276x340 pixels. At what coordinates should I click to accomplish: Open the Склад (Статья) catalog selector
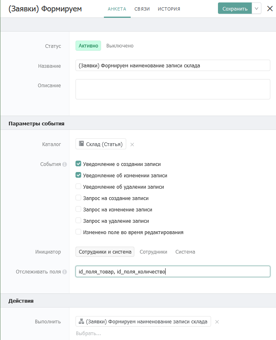(x=101, y=144)
